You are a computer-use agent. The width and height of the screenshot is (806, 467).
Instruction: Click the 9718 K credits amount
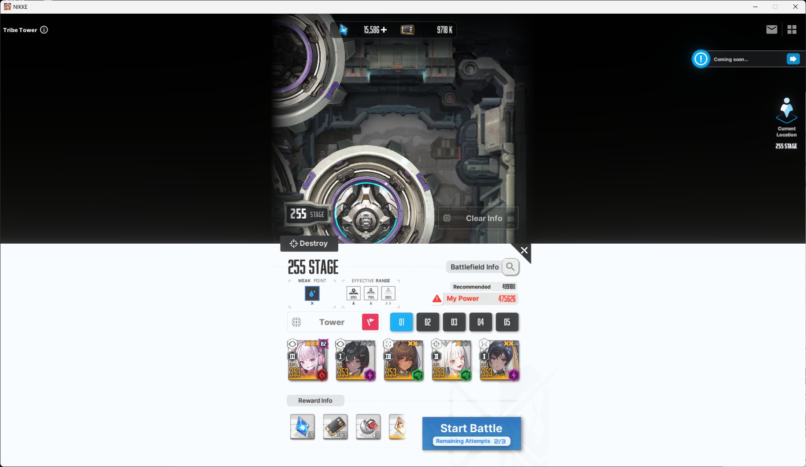point(445,30)
